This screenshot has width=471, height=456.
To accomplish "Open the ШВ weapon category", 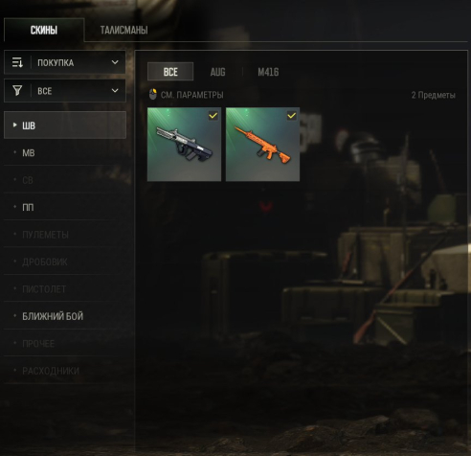I will click(x=65, y=125).
